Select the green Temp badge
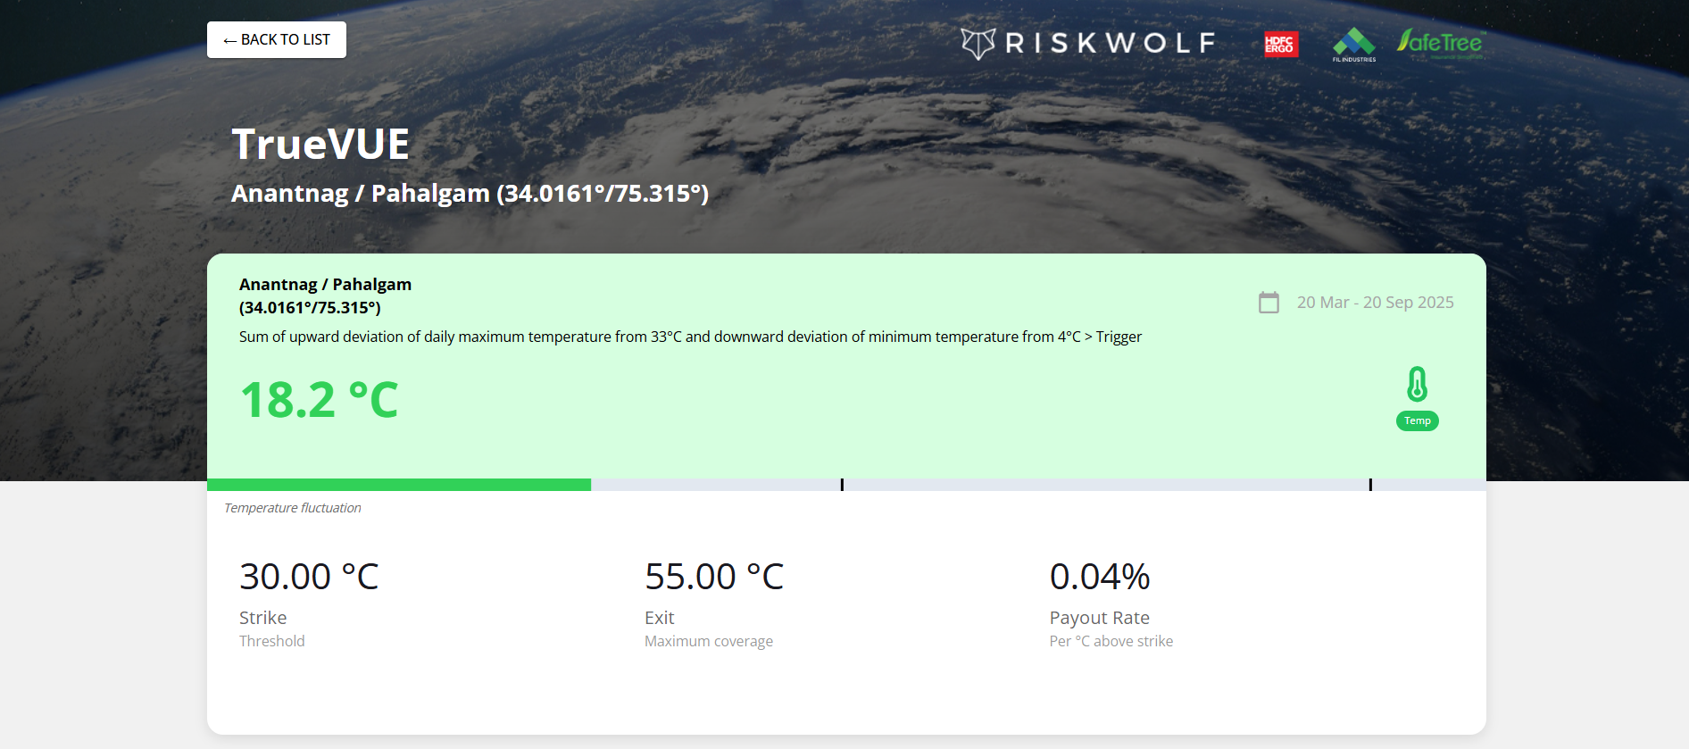1689x749 pixels. tap(1417, 420)
